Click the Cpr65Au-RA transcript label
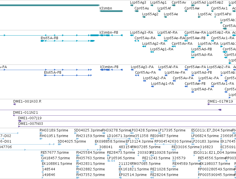The height and width of the screenshot is (179, 236). [x=145, y=38]
